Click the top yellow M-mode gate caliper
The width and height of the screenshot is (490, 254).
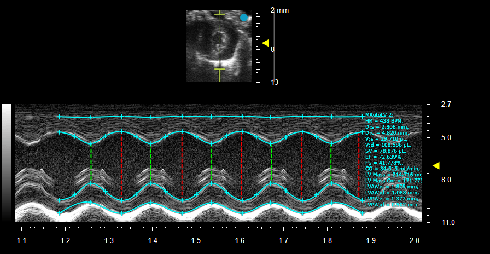[220, 13]
